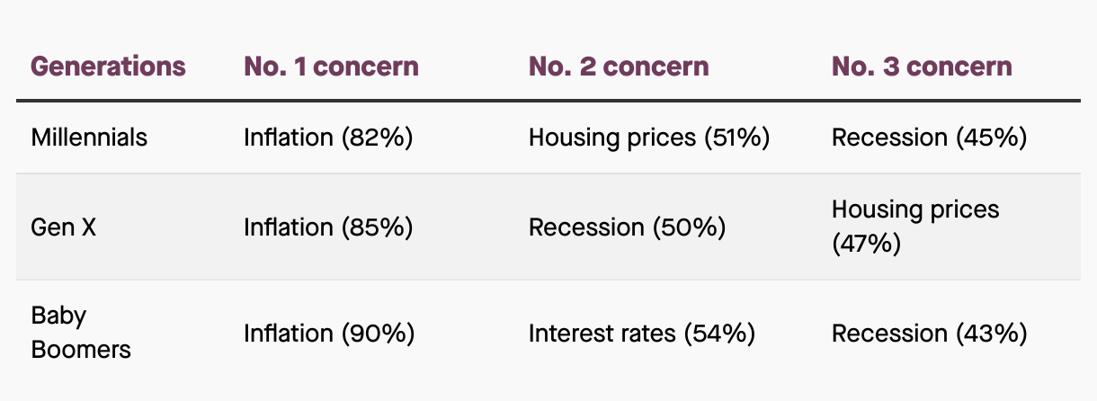Click the Baby Boomers row label
This screenshot has height=401, width=1097.
coord(81,334)
